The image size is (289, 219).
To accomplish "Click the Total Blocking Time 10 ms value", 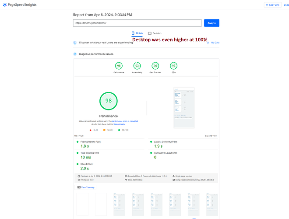I will (86, 157).
